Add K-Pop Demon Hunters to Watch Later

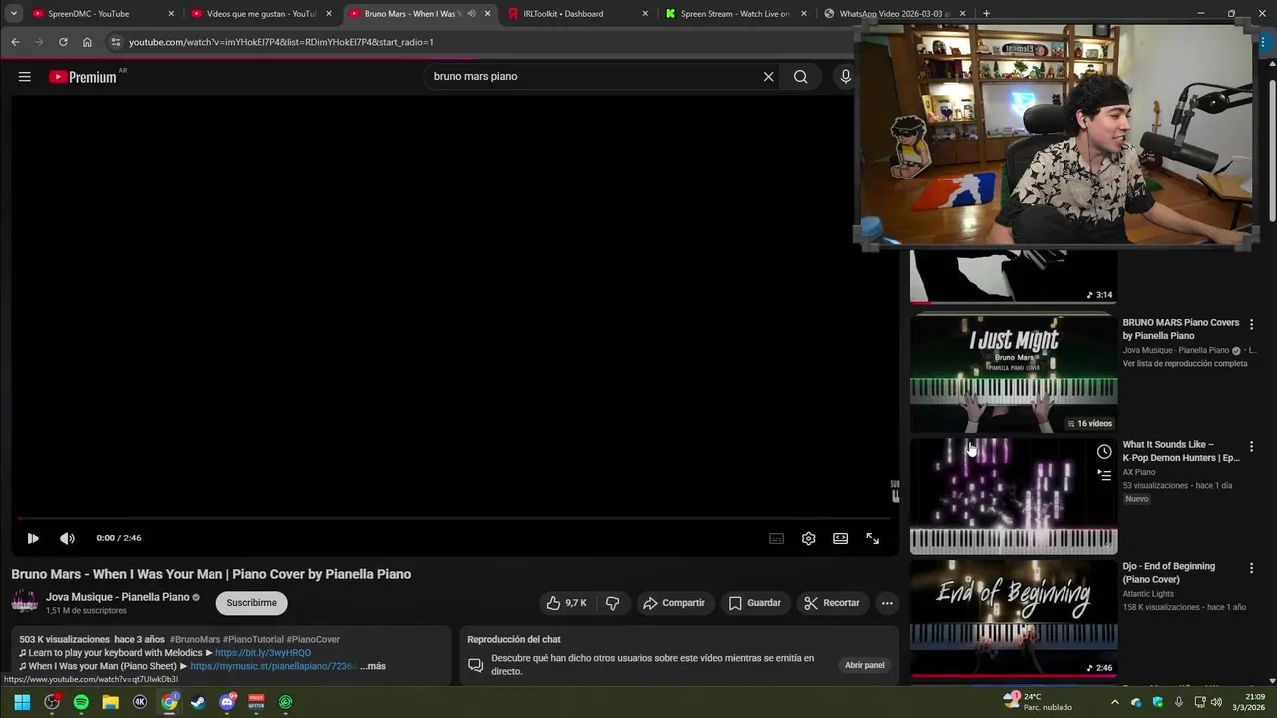point(1104,452)
